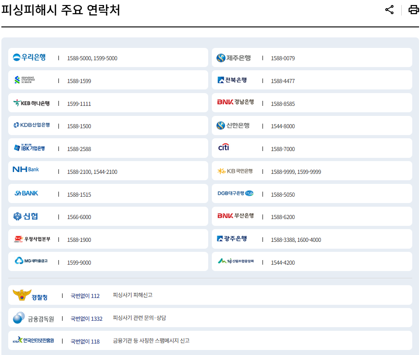Click Korea Post phone number 1588-1900
The image size is (420, 355).
[79, 240]
